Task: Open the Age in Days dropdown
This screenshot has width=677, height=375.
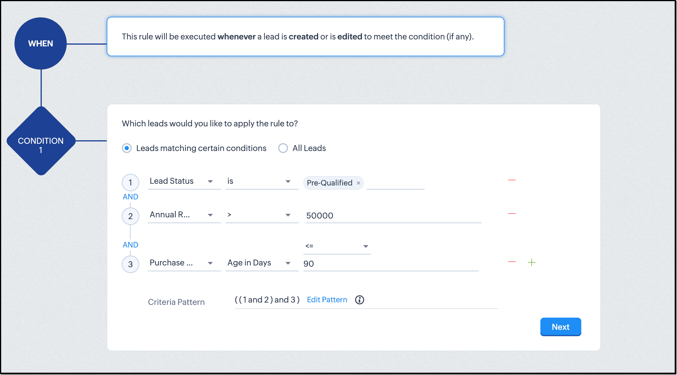Action: point(262,263)
